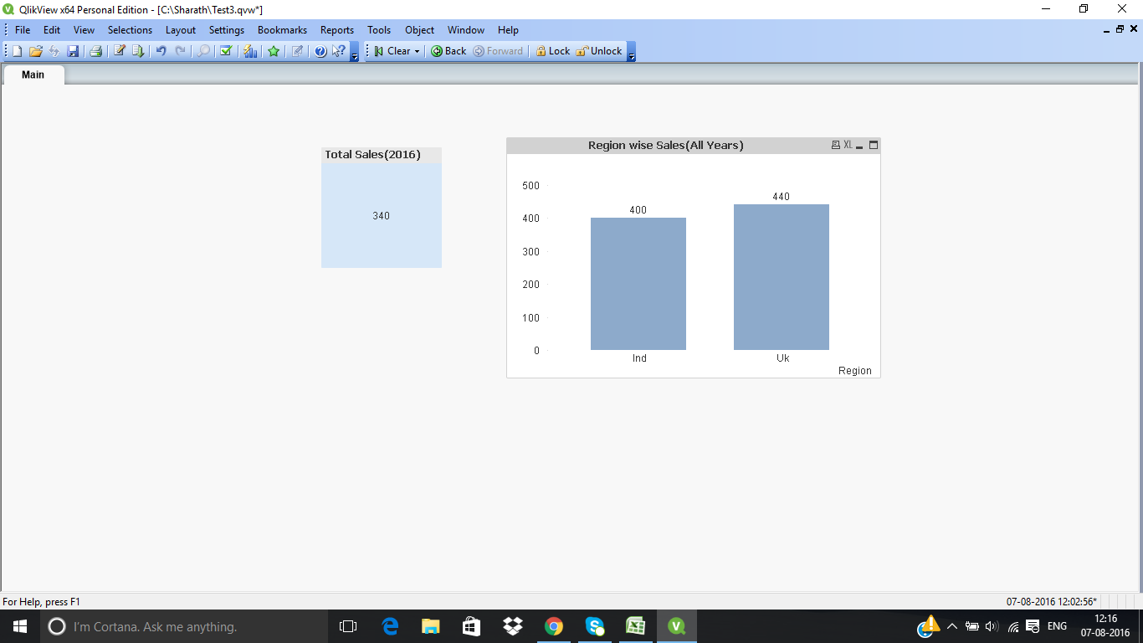Add a bookmark with the star icon
Screen dimensions: 1143x643
pyautogui.click(x=274, y=51)
